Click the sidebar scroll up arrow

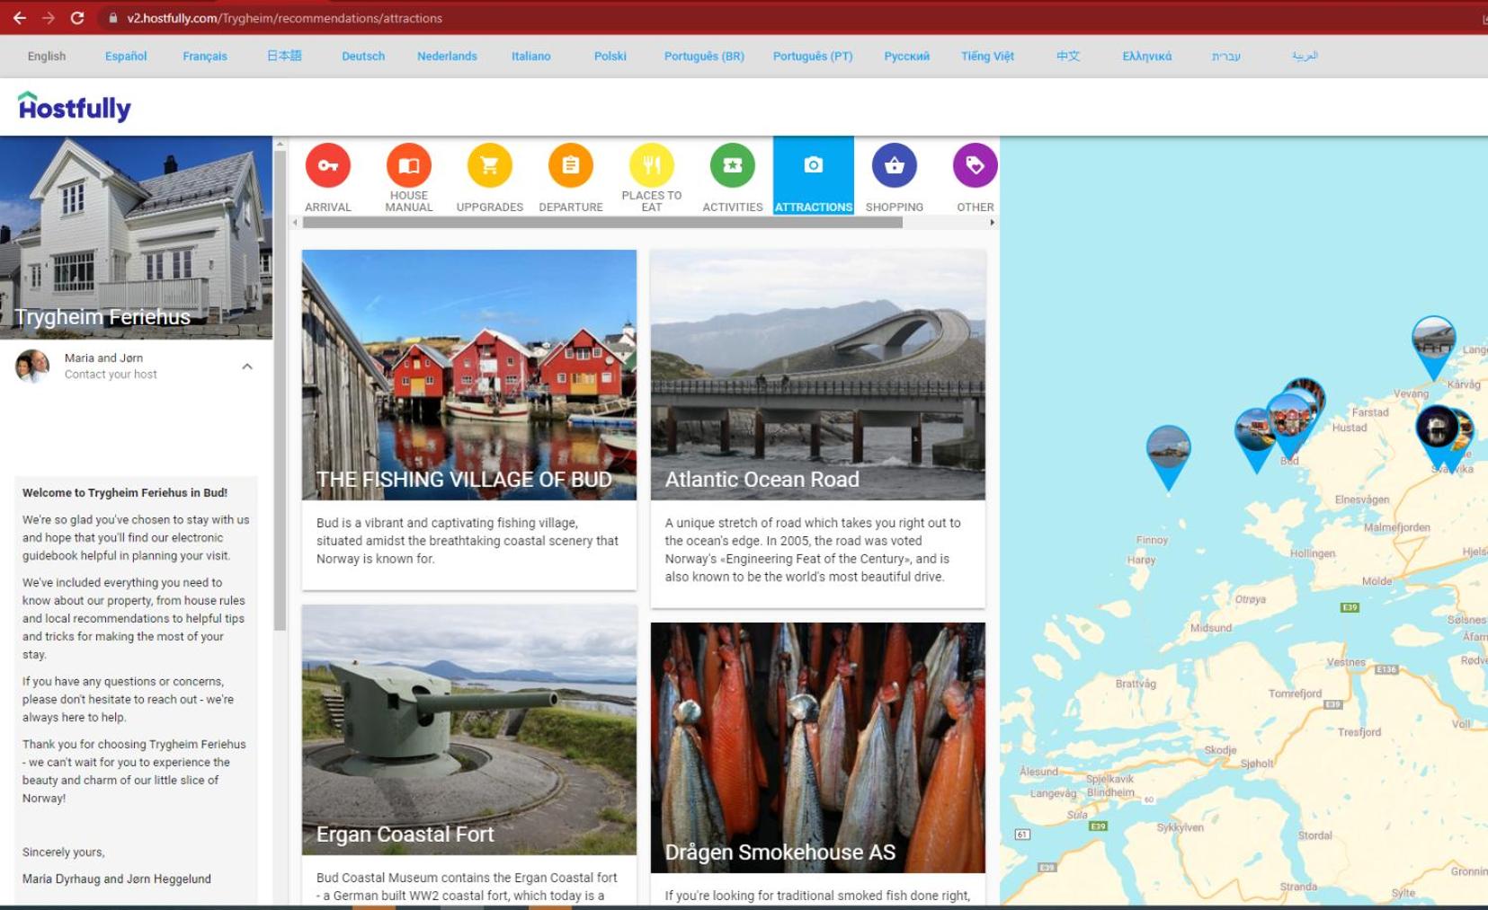coord(280,144)
